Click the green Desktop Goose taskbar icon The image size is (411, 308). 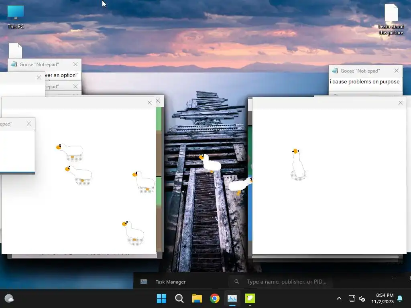click(250, 298)
